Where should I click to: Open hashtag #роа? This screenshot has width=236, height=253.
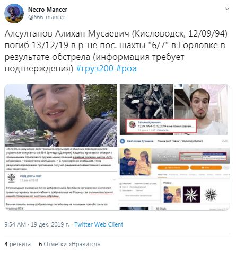click(126, 68)
